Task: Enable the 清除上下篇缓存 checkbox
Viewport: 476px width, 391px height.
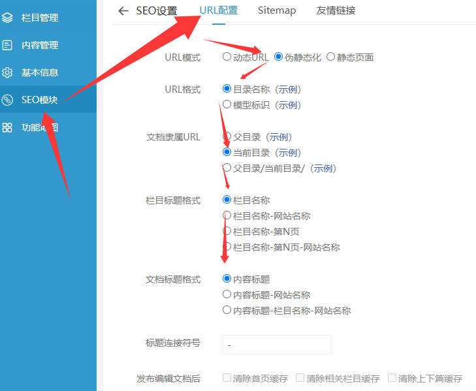Action: (x=392, y=378)
